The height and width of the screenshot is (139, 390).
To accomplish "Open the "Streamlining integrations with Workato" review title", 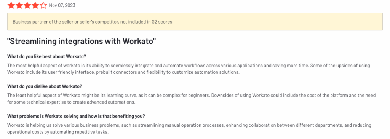I will tap(82, 41).
